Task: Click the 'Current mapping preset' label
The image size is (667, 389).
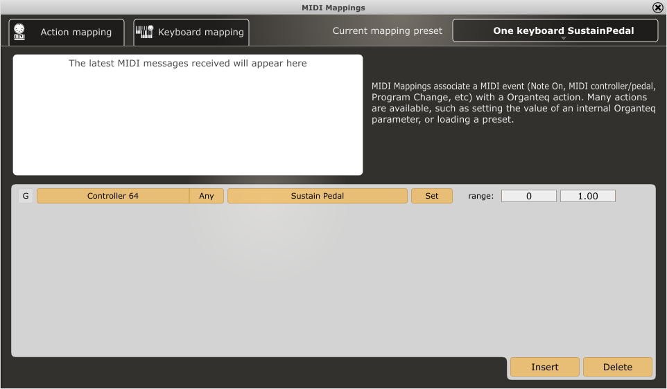Action: (387, 30)
